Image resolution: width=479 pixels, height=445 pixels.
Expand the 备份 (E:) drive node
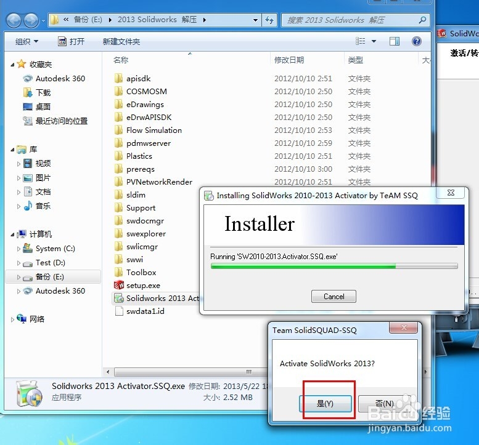(x=18, y=277)
